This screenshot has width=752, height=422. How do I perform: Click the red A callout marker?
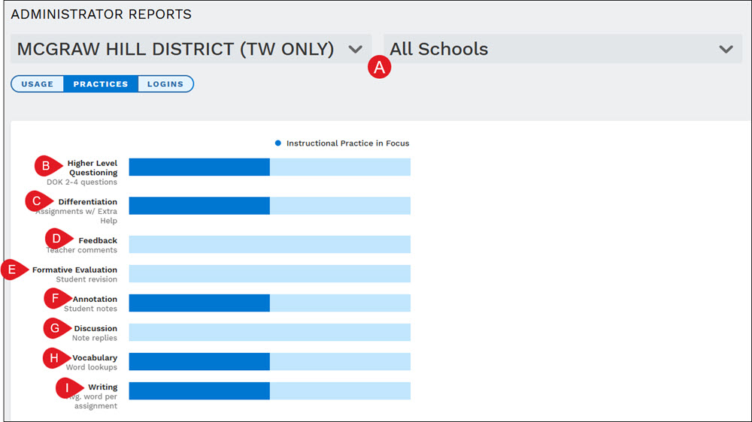click(379, 68)
